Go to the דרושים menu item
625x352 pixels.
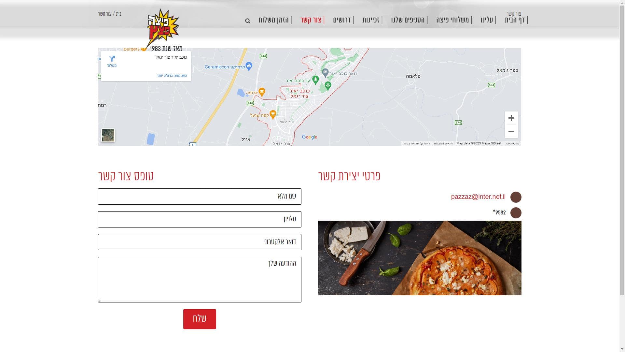click(342, 20)
